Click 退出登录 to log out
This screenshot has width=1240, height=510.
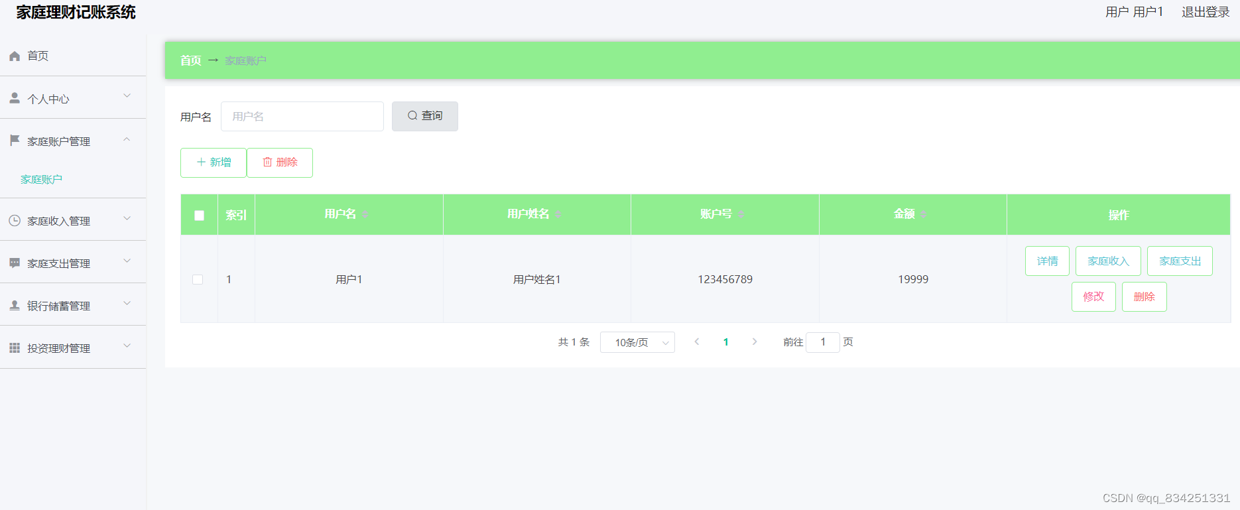click(1206, 12)
